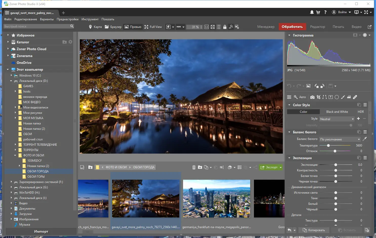Open the Редактирование menu

coord(26,19)
